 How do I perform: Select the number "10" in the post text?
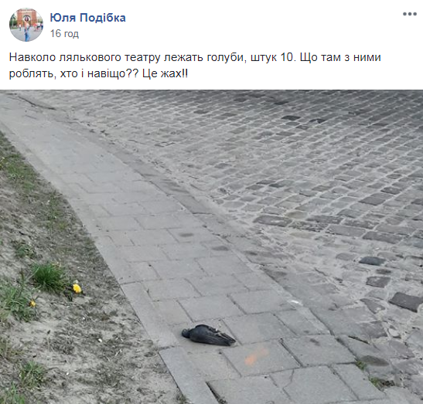click(287, 57)
